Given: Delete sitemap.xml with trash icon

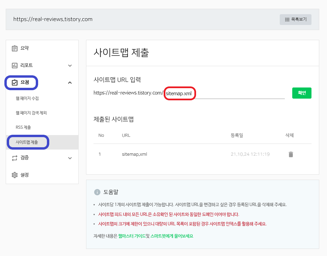Looking at the screenshot, I should (x=291, y=154).
